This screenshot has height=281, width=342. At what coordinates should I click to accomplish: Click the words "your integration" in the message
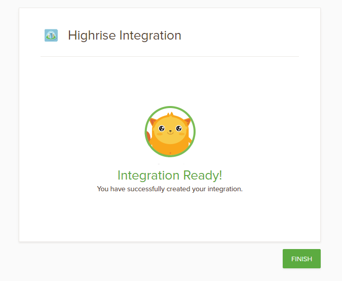223,189
